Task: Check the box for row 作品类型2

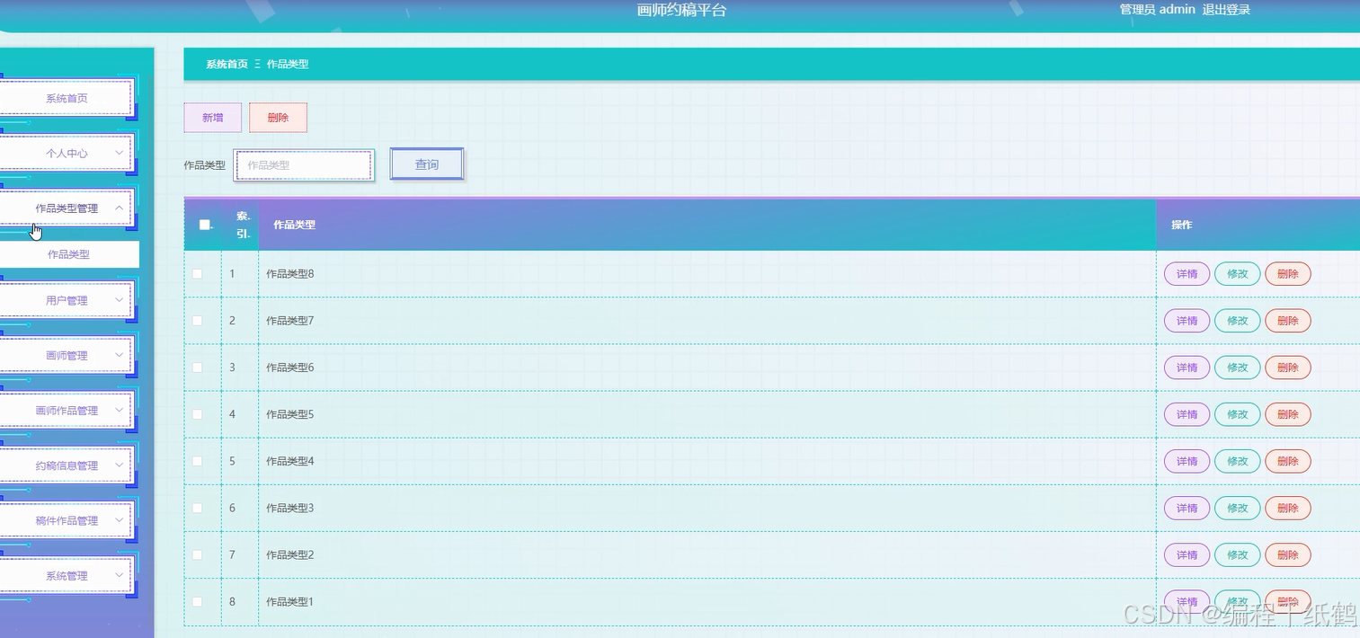Action: [197, 554]
